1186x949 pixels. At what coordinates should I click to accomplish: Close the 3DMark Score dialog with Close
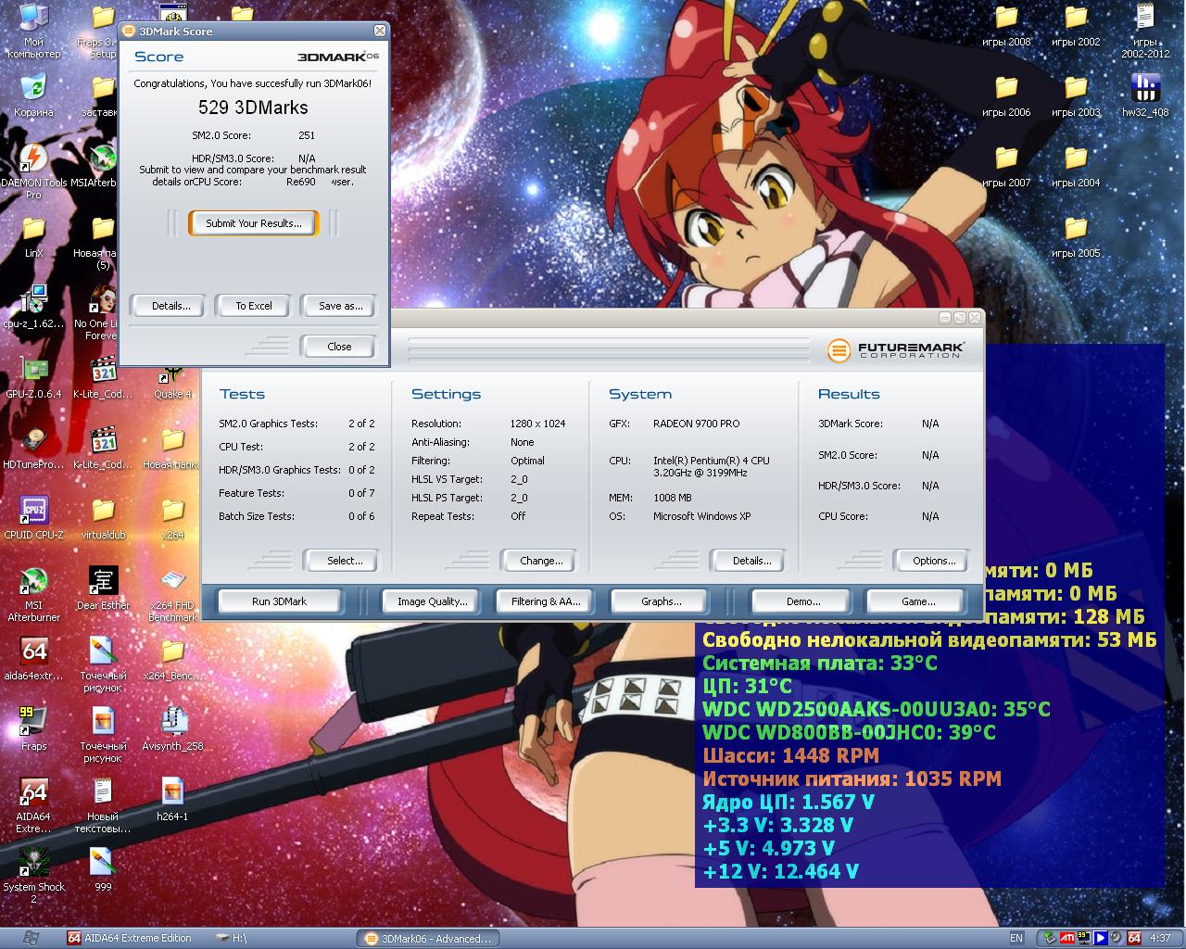click(x=339, y=347)
